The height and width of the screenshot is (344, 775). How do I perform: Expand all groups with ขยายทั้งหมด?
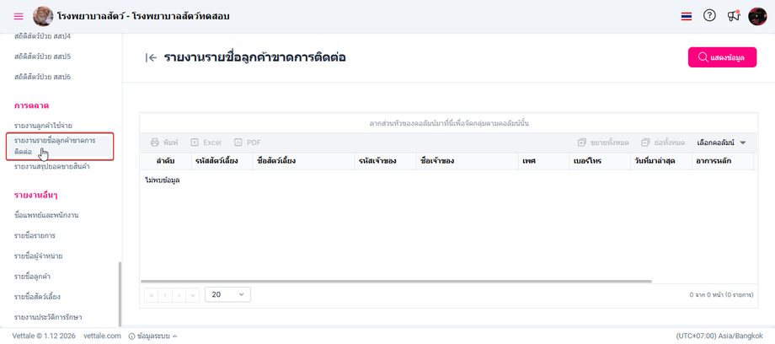click(x=603, y=142)
